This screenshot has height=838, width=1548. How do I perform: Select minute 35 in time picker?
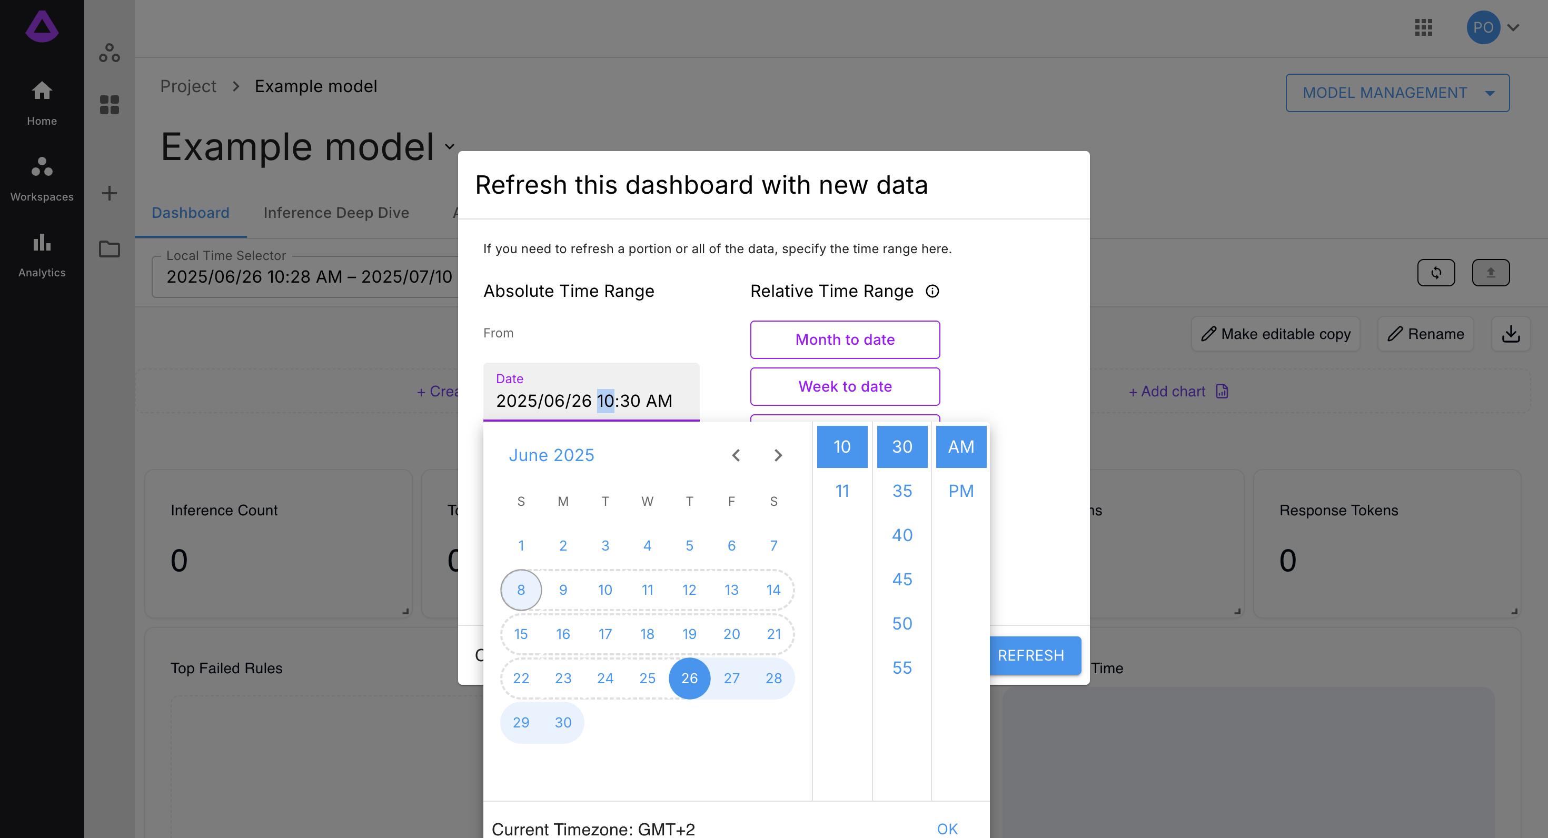click(x=902, y=491)
